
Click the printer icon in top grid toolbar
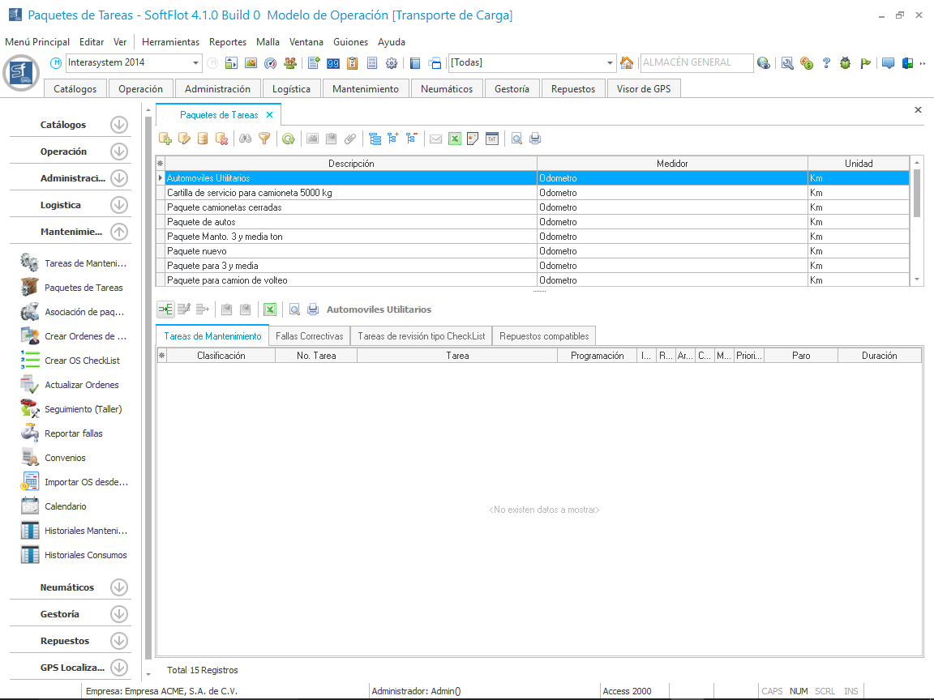[535, 139]
